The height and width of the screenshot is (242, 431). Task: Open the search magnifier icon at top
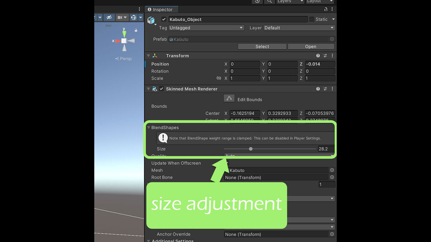tap(270, 1)
